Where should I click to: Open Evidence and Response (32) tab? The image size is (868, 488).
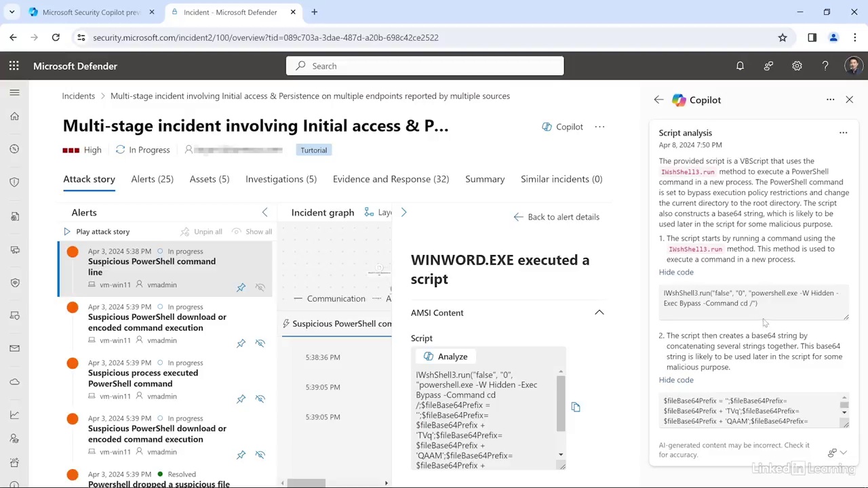(391, 179)
